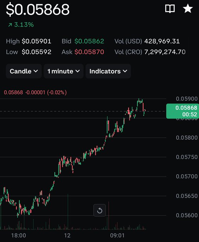Expand the Indicators dropdown

(108, 71)
